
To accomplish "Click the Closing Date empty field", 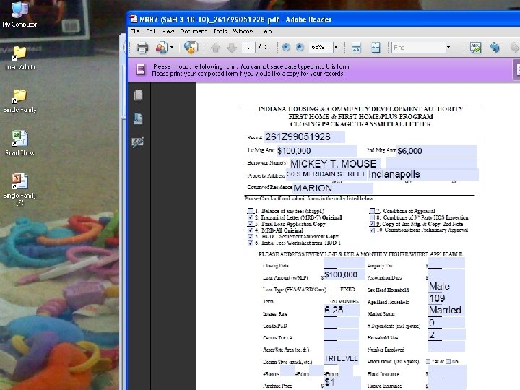I will point(344,264).
